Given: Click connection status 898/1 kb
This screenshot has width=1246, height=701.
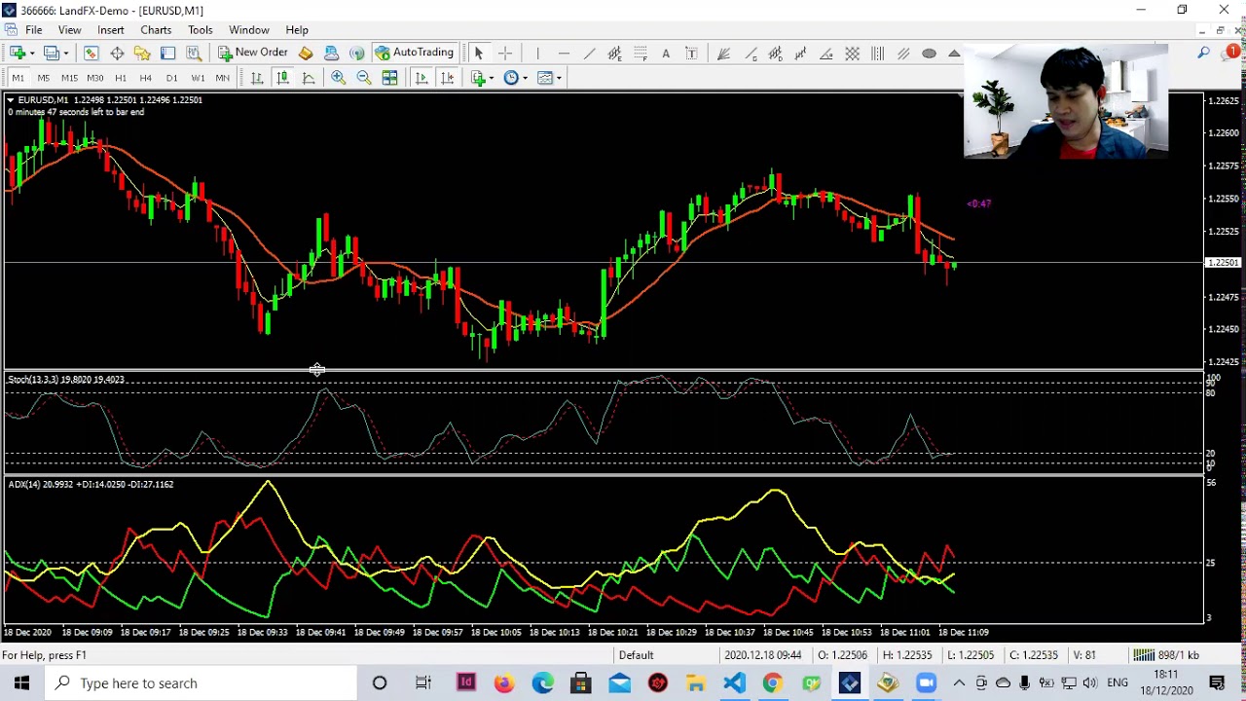Looking at the screenshot, I should [x=1166, y=655].
